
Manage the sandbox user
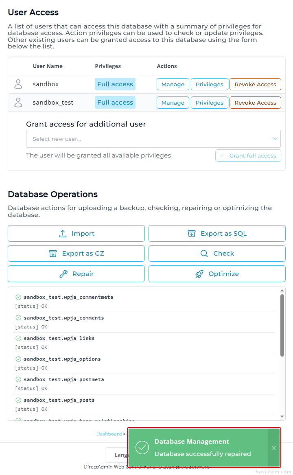pos(173,84)
